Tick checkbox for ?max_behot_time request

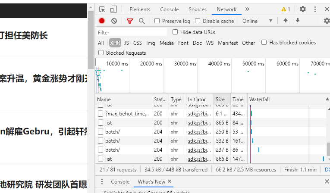[x=101, y=114]
